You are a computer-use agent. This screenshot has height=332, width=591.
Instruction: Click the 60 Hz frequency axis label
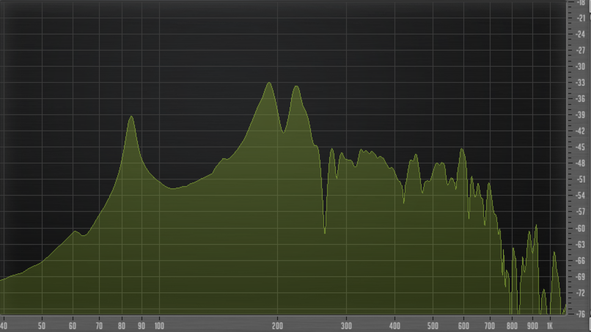pos(73,326)
